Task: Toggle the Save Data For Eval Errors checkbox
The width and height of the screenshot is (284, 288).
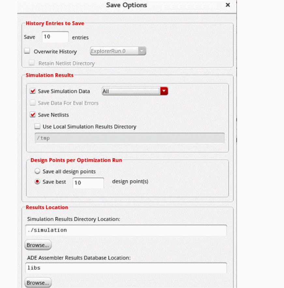Action: (x=33, y=103)
